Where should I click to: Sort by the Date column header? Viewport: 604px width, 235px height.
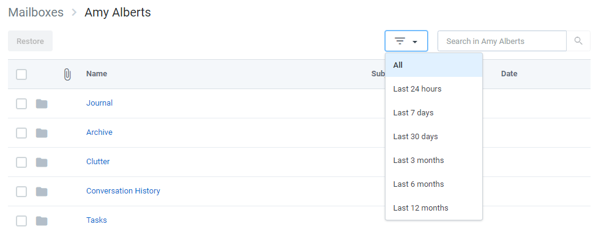pyautogui.click(x=509, y=74)
